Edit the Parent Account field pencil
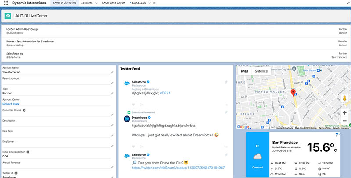The image size is (351, 178). pyautogui.click(x=112, y=83)
